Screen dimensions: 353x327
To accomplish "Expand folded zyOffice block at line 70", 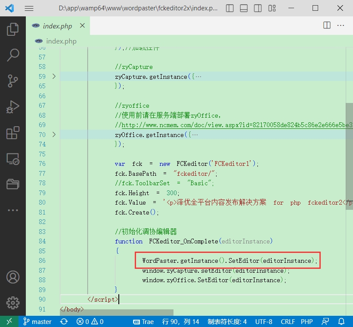I will [x=54, y=134].
